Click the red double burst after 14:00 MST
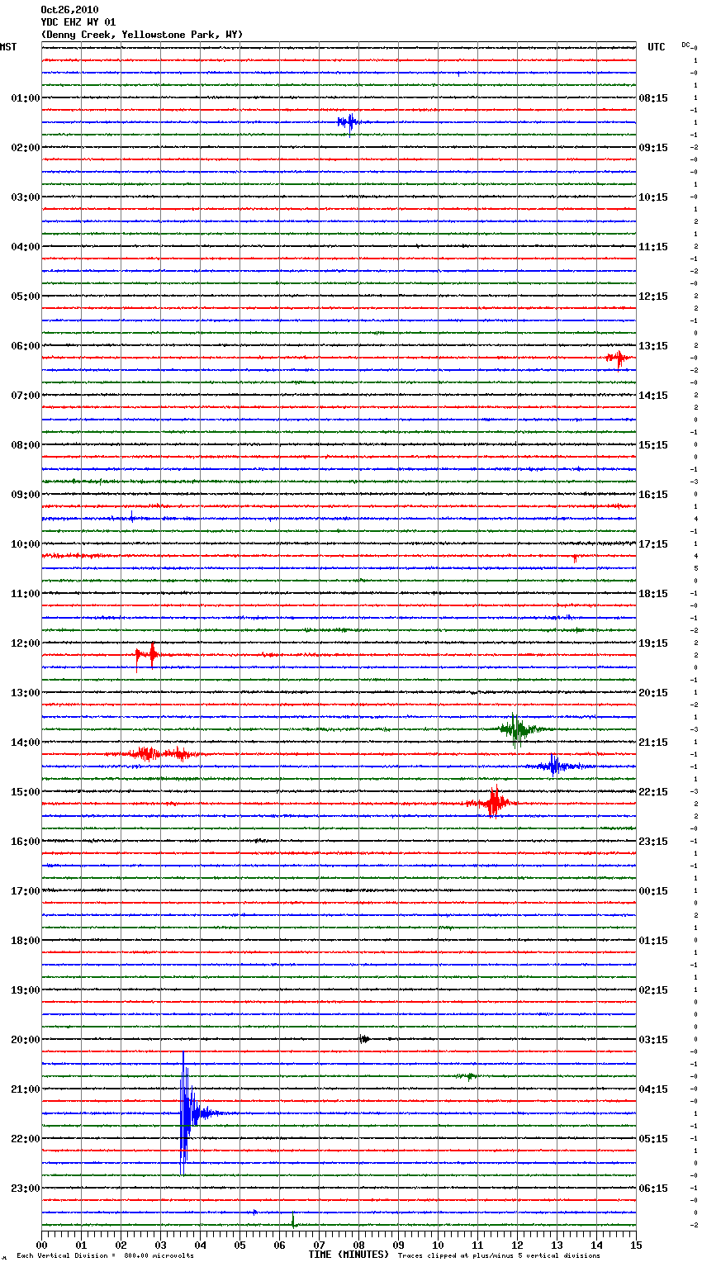Image resolution: width=702 pixels, height=1267 pixels. (x=158, y=753)
